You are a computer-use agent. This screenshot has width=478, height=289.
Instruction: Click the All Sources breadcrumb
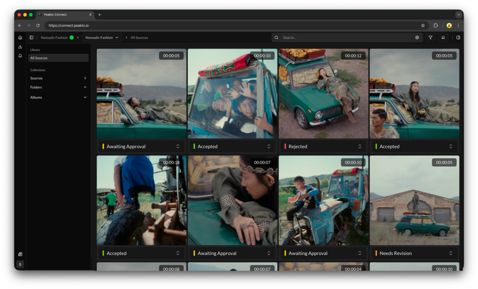point(139,37)
